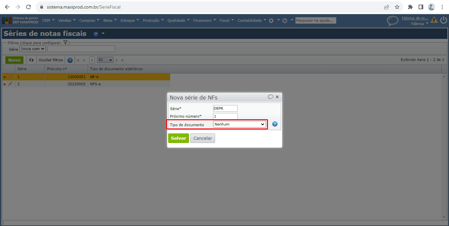Click the Cancelar button
The image size is (449, 226).
point(203,138)
